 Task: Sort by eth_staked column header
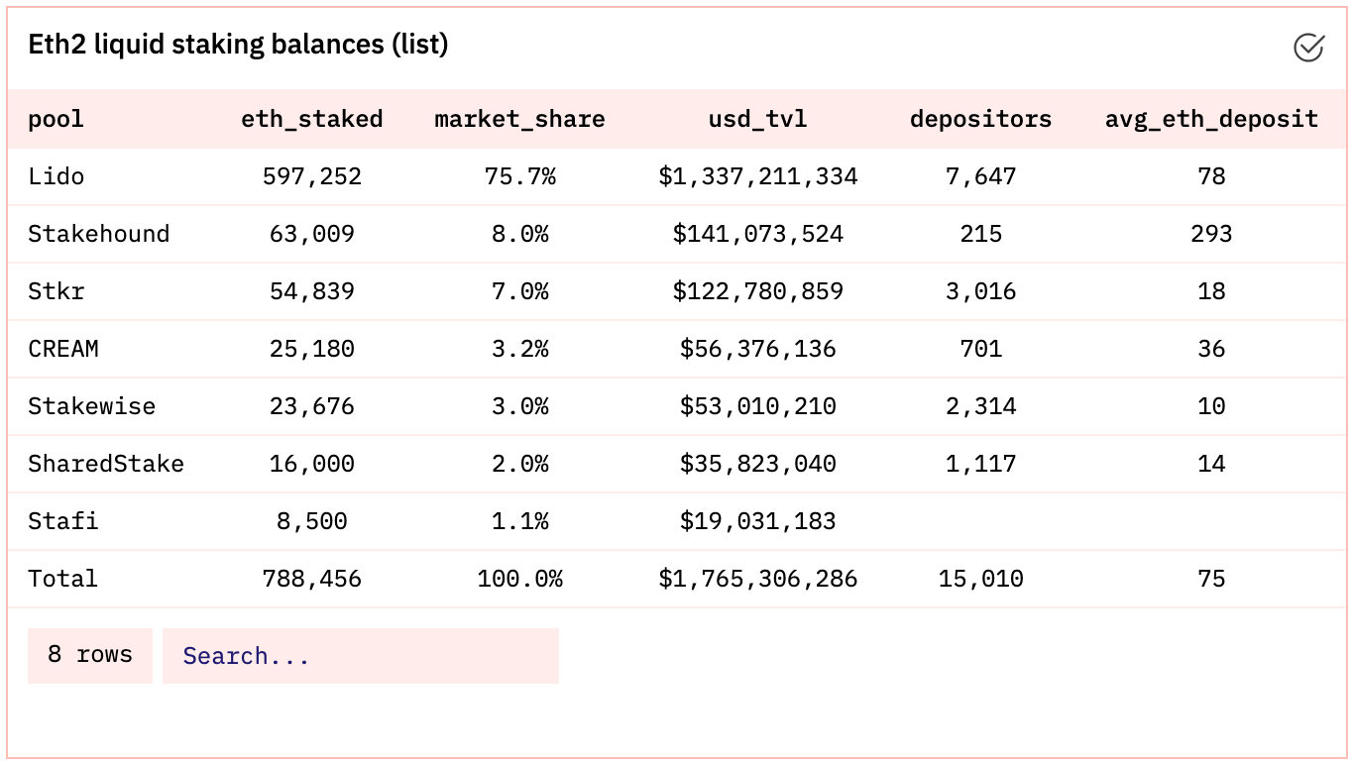pyautogui.click(x=312, y=119)
